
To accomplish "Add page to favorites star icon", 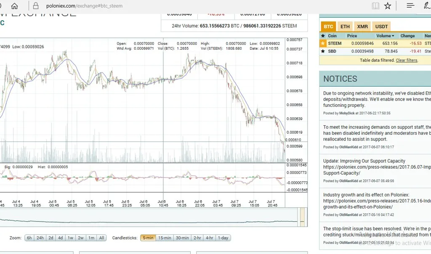I will click(x=388, y=6).
